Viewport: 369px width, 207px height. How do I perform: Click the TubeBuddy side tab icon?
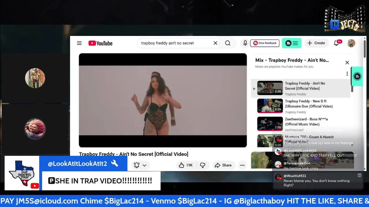[357, 76]
